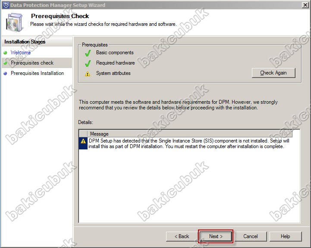The height and width of the screenshot is (248, 311).
Task: Cancel the setup wizard
Action: click(x=251, y=236)
